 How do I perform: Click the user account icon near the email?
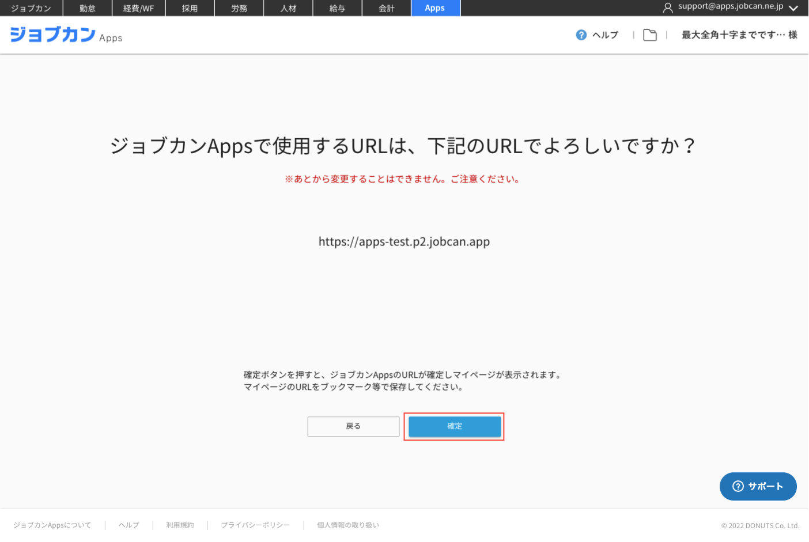click(667, 8)
